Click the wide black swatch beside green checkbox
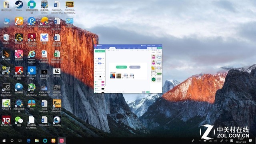This screenshot has width=256, height=144. pos(103,89)
